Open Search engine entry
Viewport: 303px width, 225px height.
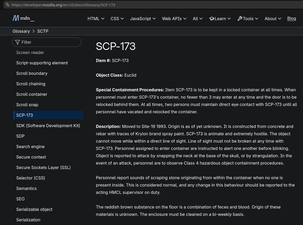[x=30, y=147]
